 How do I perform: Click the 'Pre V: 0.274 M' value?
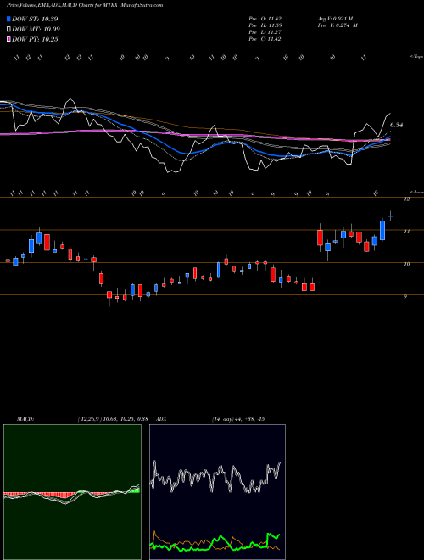coord(338,25)
